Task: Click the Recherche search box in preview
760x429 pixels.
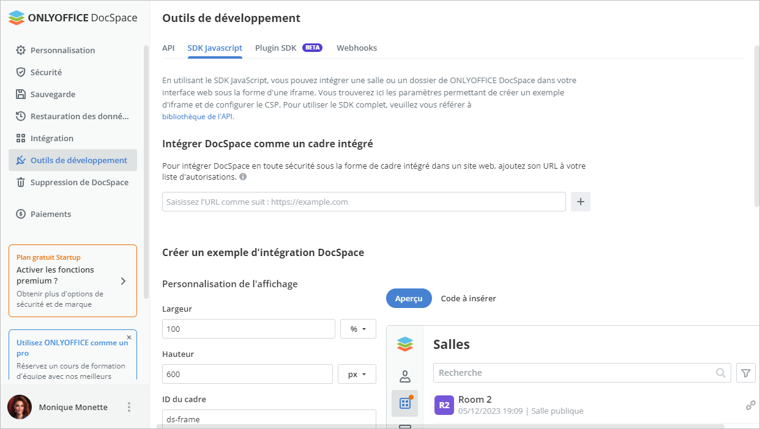Action: coord(582,373)
